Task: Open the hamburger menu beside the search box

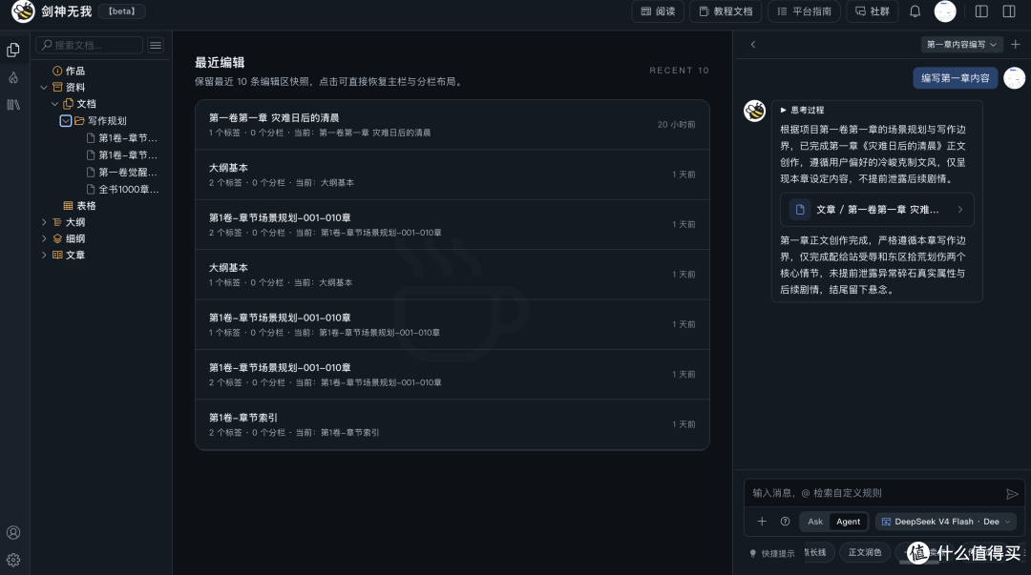Action: [x=156, y=46]
